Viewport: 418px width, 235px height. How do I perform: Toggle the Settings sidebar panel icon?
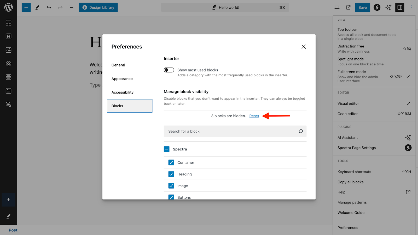tap(400, 7)
